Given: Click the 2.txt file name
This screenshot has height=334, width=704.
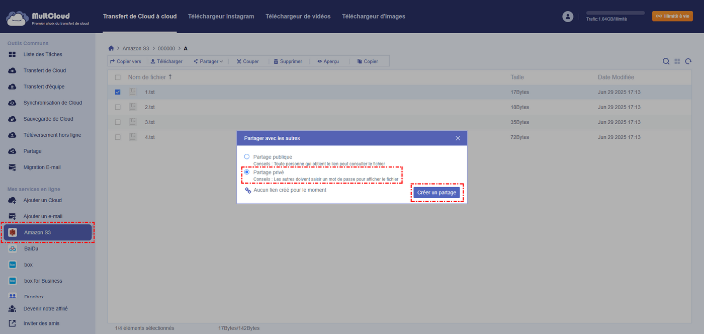Looking at the screenshot, I should 150,107.
